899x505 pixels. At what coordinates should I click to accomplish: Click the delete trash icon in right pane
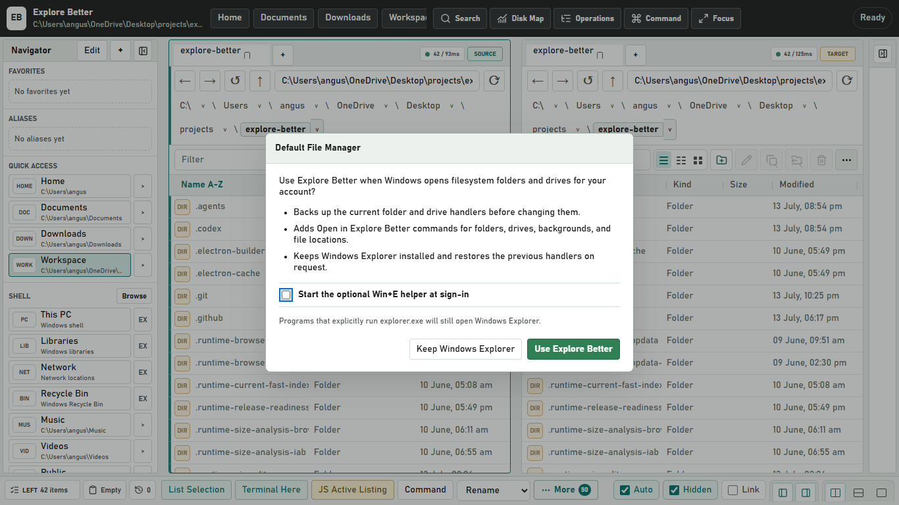tap(821, 160)
